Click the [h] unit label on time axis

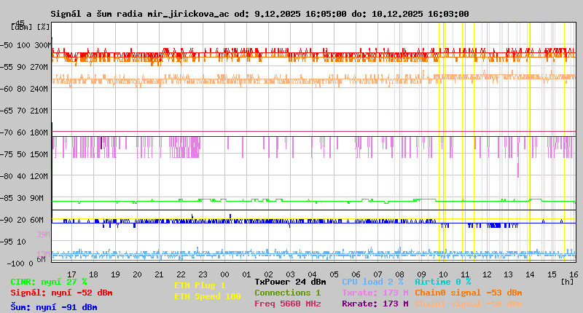pyautogui.click(x=567, y=281)
